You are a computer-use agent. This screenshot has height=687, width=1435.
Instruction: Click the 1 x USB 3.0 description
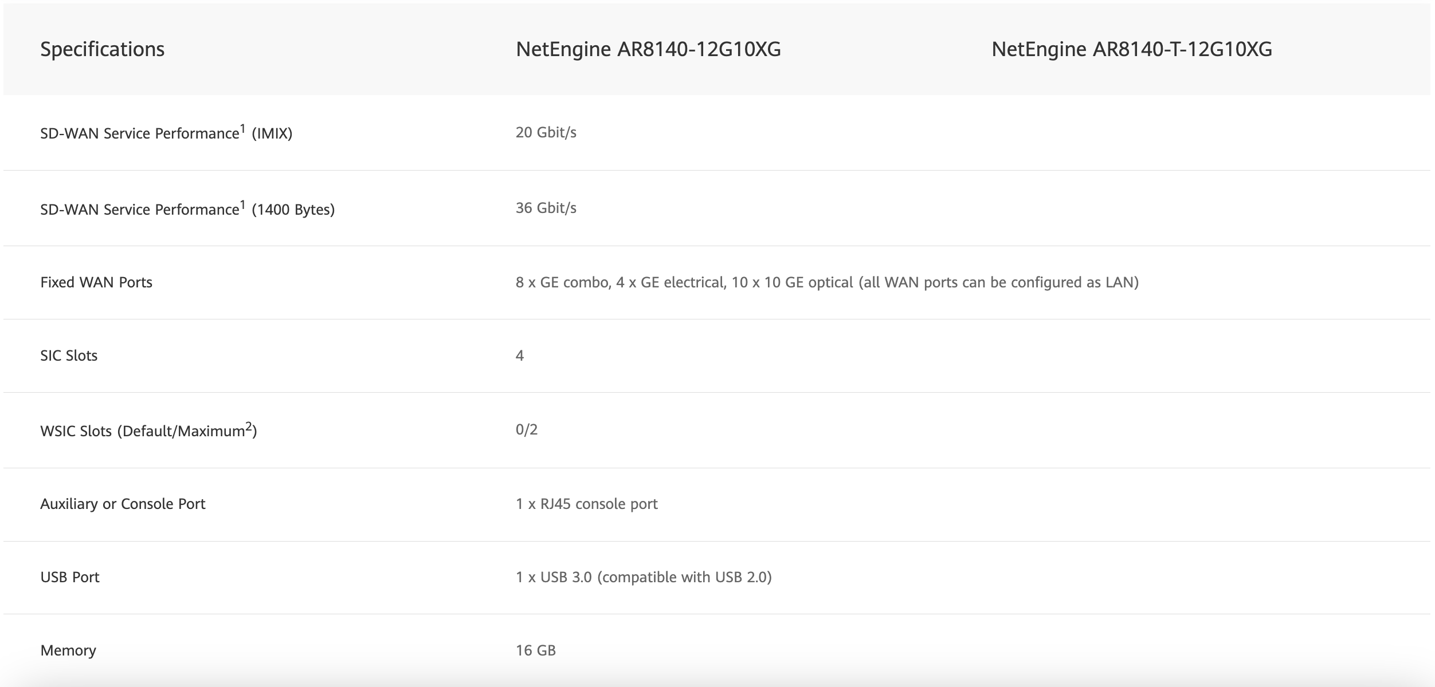pyautogui.click(x=643, y=577)
